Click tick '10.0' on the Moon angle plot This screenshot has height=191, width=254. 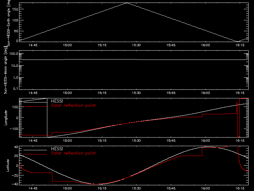(15, 66)
